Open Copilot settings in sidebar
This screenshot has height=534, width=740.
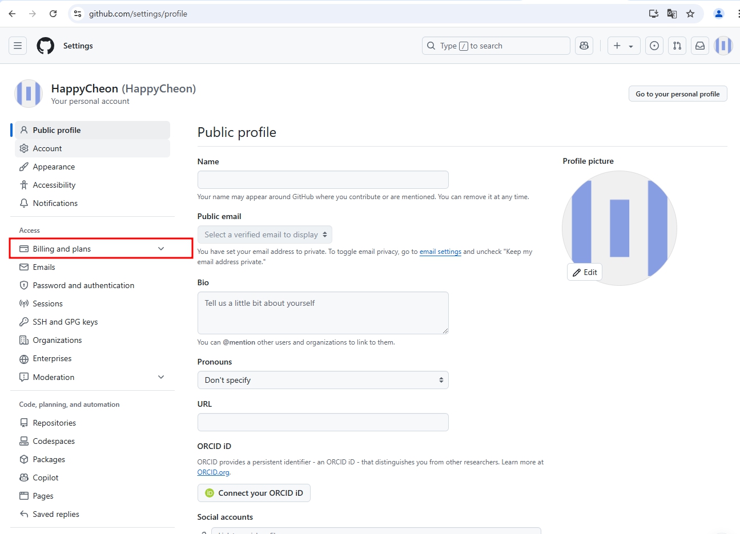(x=92, y=478)
